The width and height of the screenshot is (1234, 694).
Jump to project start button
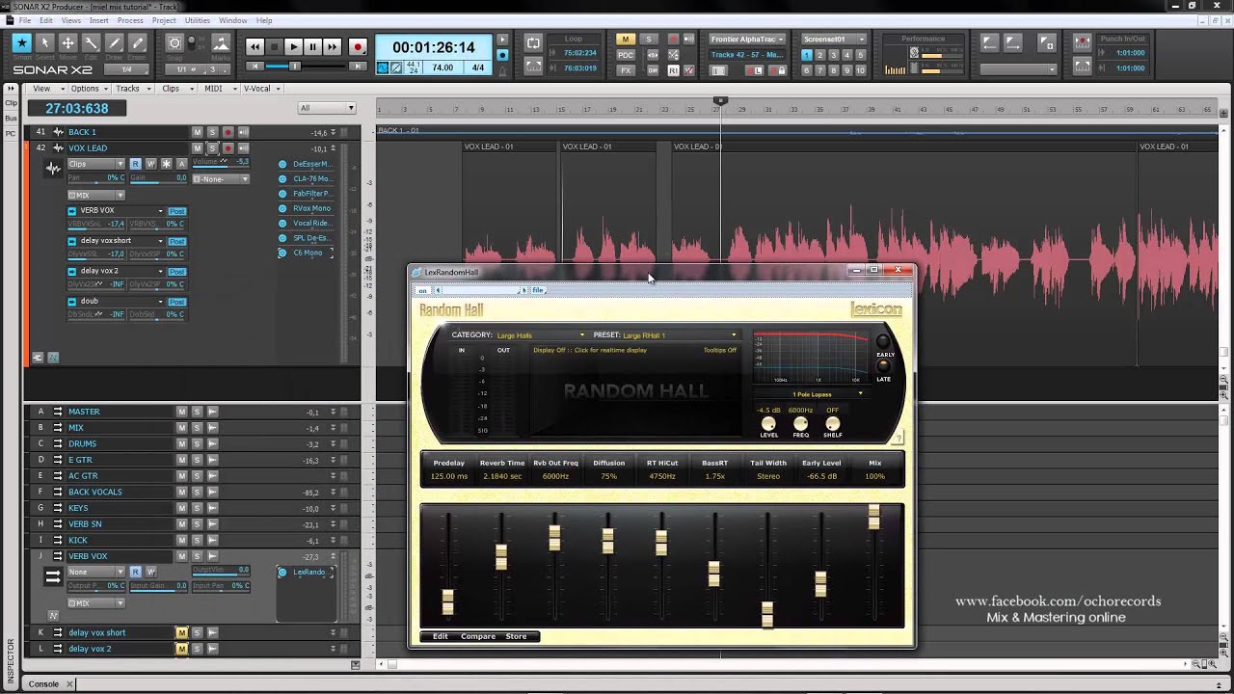255,67
